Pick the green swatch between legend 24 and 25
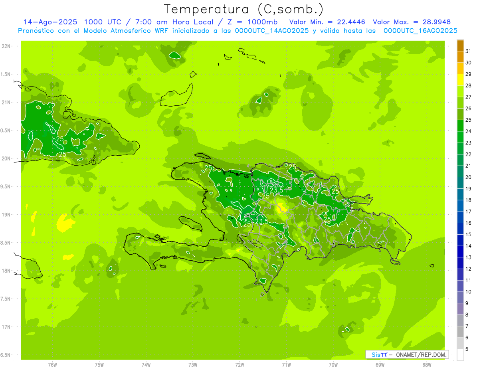 (x=460, y=125)
